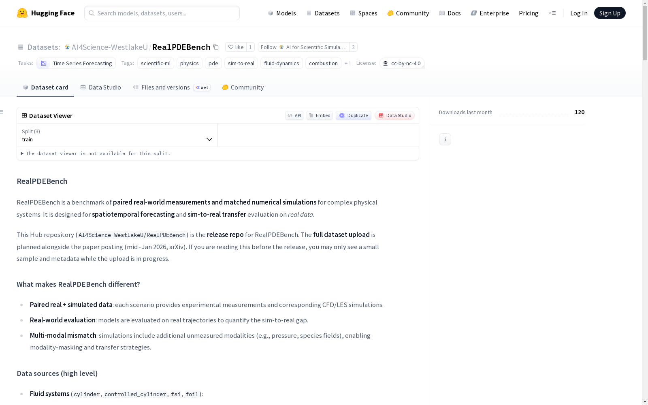
Task: Select the combustion tag
Action: (x=323, y=63)
